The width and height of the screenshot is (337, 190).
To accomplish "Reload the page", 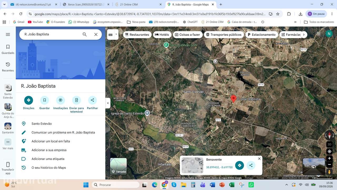I will [x=21, y=14].
